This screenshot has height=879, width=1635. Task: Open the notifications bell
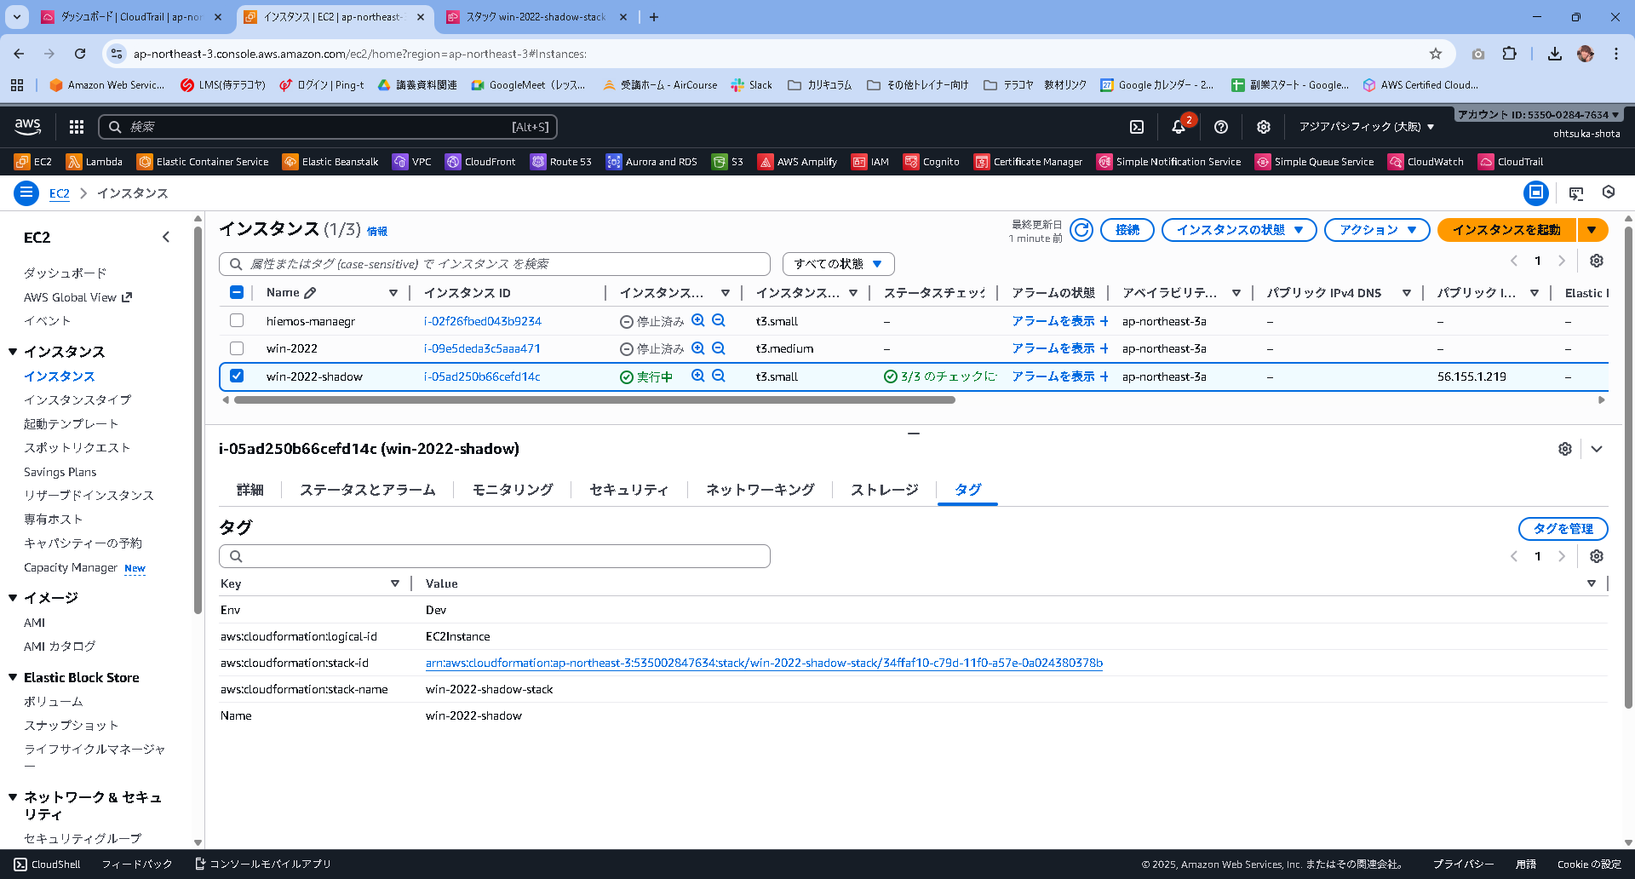(x=1179, y=127)
